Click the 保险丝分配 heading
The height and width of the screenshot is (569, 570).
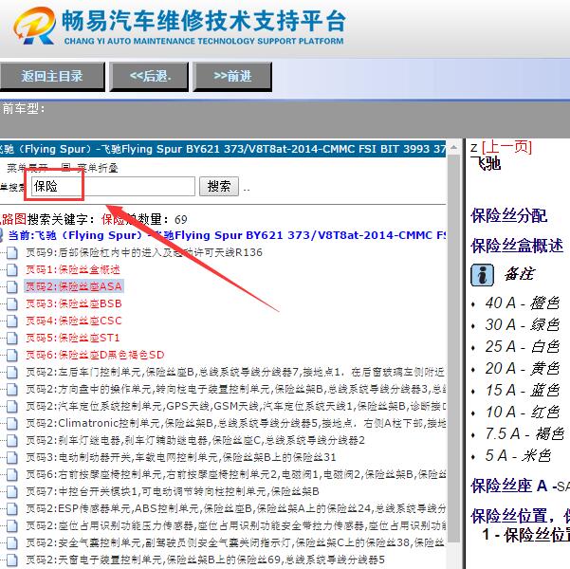pos(509,215)
